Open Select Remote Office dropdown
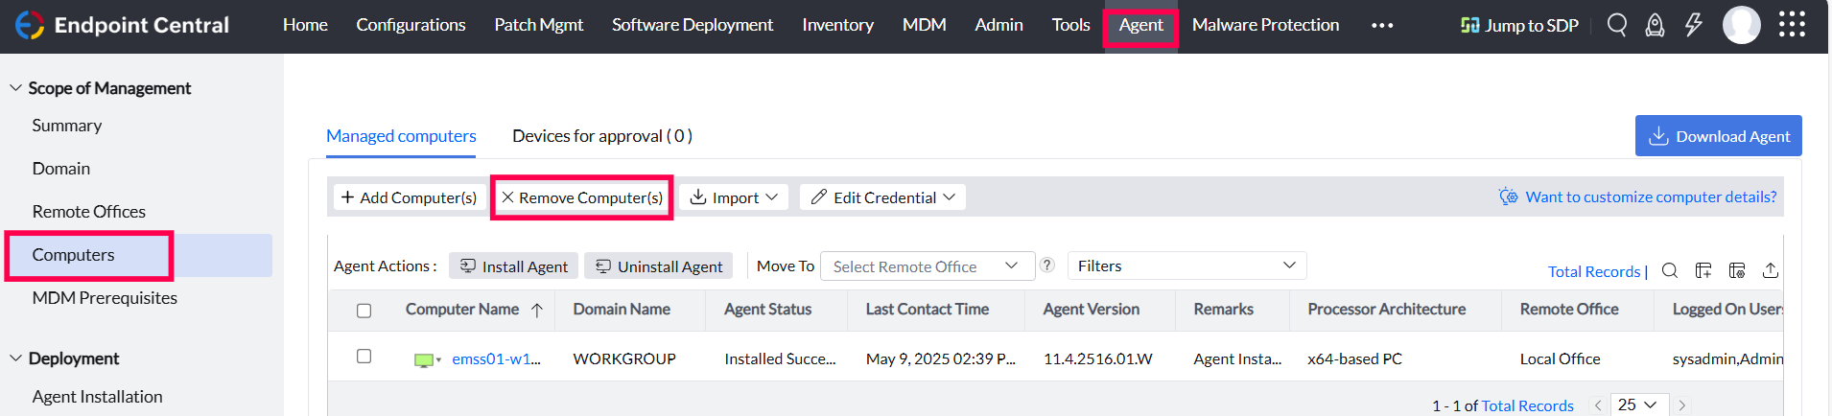The height and width of the screenshot is (416, 1832). click(x=927, y=266)
